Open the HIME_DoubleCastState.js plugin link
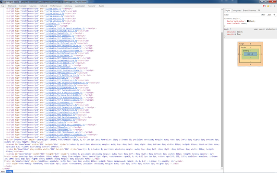This screenshot has height=173, width=277. (x=64, y=70)
